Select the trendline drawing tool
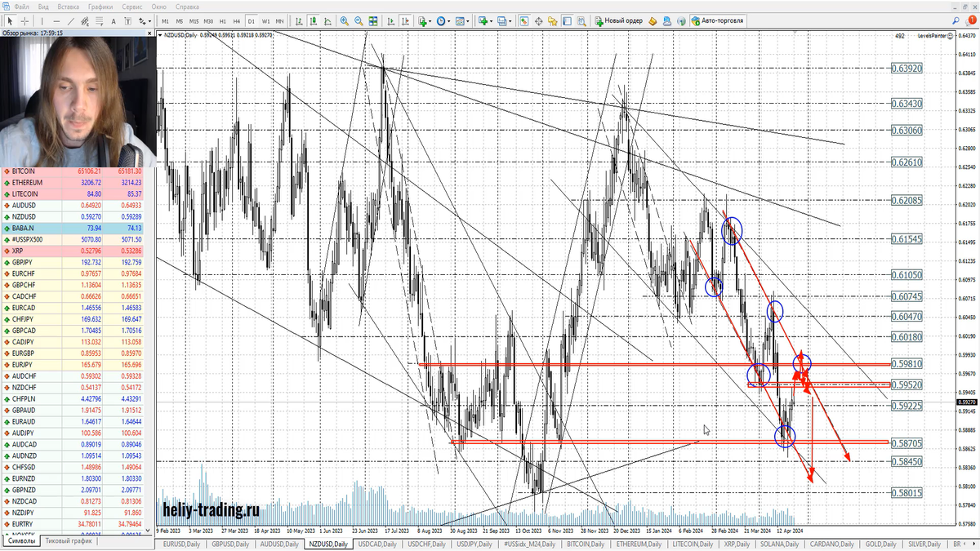 (x=71, y=20)
